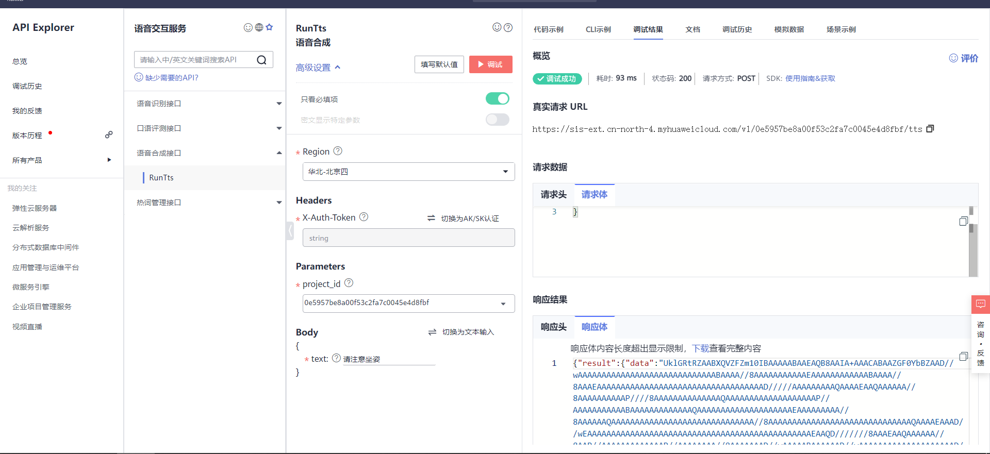Open the link icon next to 版本历程
The height and width of the screenshot is (454, 990).
(109, 134)
